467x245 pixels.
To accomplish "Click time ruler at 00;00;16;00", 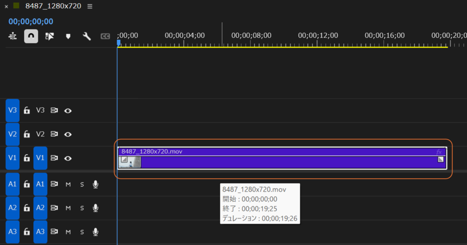I will pyautogui.click(x=384, y=36).
